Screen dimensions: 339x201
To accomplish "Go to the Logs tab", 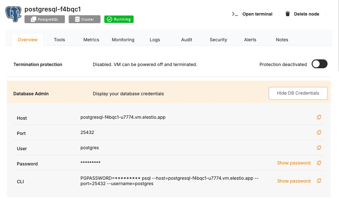I will [x=155, y=40].
